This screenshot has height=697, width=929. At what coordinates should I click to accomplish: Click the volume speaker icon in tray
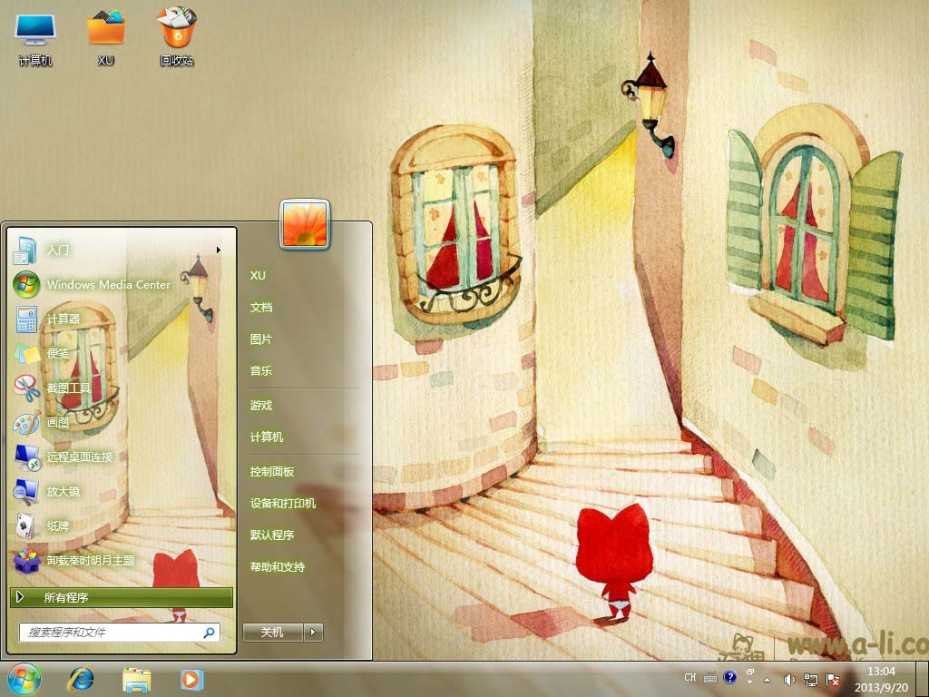coord(789,679)
